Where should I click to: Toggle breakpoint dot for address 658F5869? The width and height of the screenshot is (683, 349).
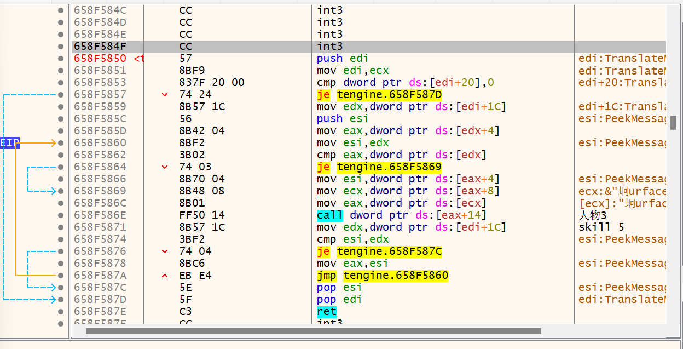point(60,191)
